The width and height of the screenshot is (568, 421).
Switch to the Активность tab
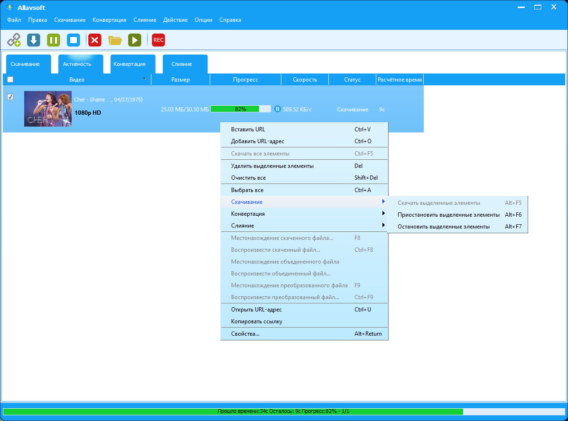tap(77, 64)
